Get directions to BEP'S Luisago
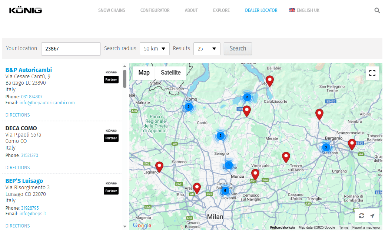385x236 pixels. 18,226
